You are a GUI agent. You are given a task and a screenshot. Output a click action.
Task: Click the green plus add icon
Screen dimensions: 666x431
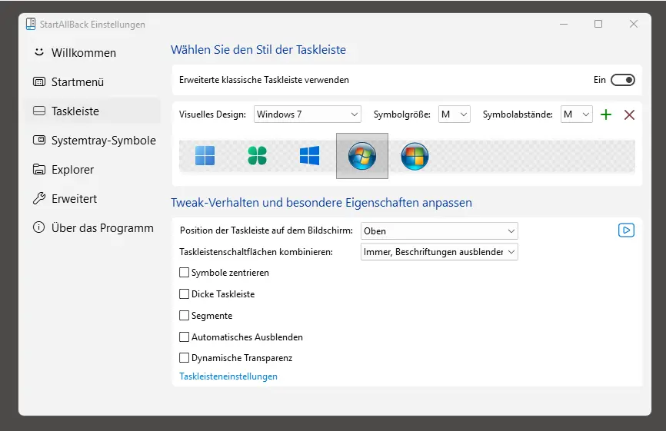(x=606, y=114)
